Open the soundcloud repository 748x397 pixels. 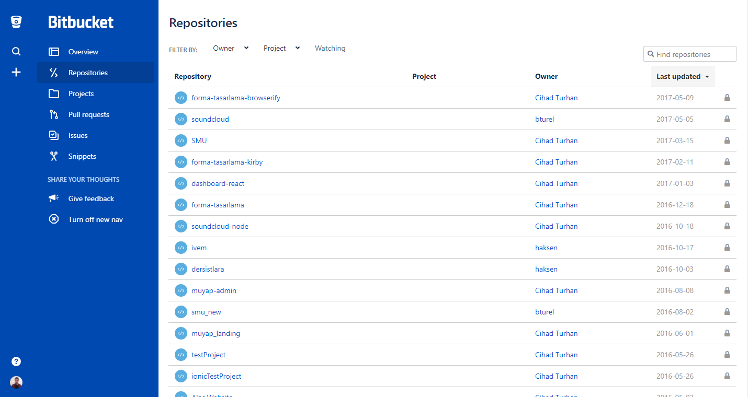pos(210,119)
